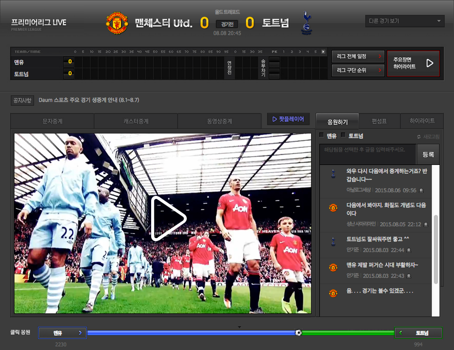Click the soccer ball on cheer bar
Viewport: 454px width, 350px height.
(299, 332)
